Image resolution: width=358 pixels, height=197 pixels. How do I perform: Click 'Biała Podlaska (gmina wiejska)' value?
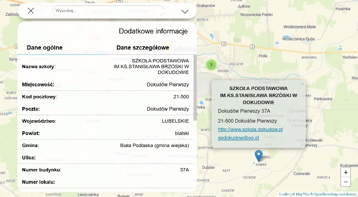pyautogui.click(x=155, y=145)
